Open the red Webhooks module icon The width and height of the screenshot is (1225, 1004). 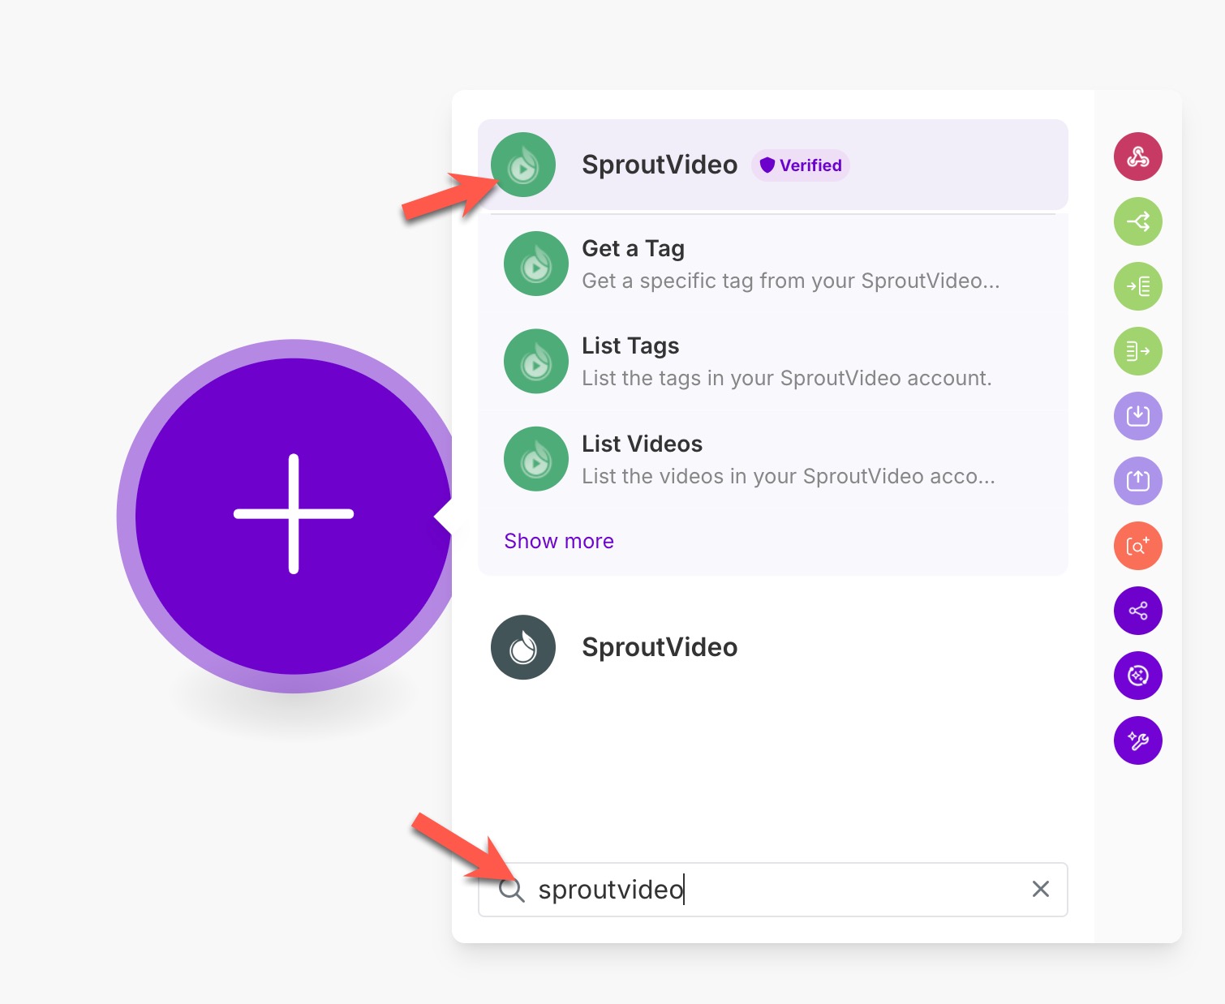[1137, 156]
